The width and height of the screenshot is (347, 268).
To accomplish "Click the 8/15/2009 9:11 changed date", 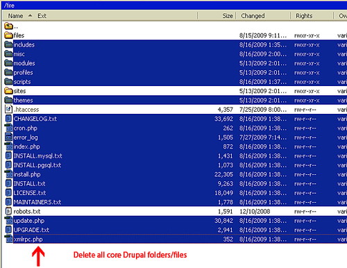I will [x=263, y=35].
